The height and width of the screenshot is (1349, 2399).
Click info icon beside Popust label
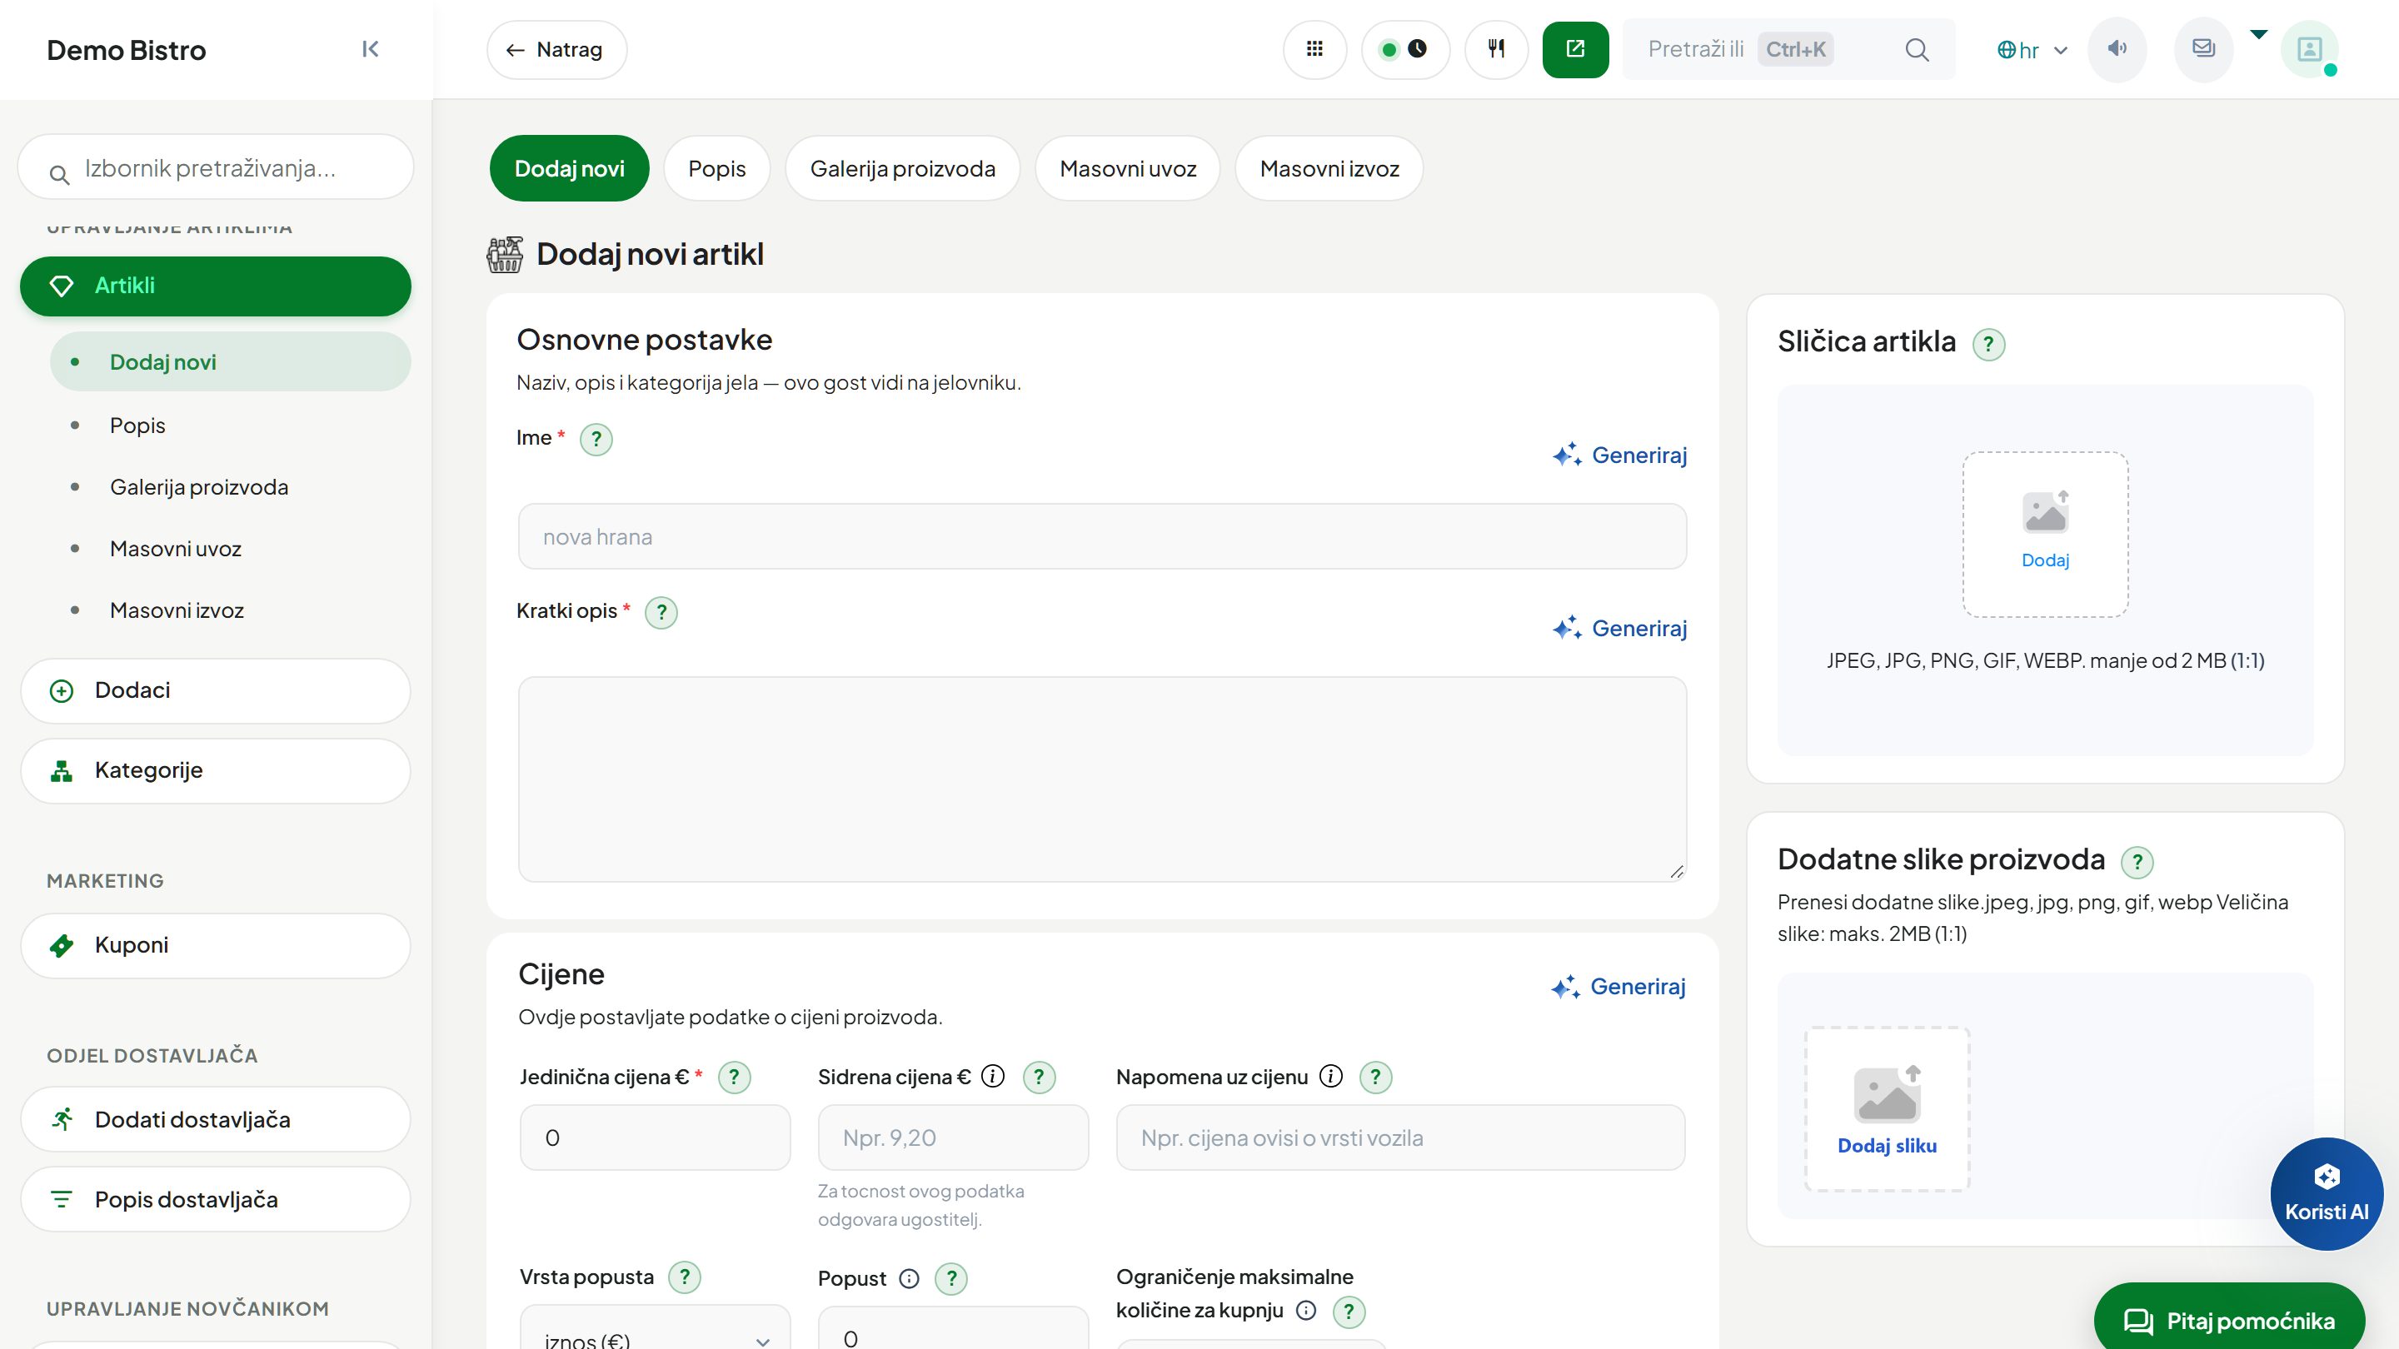(909, 1279)
